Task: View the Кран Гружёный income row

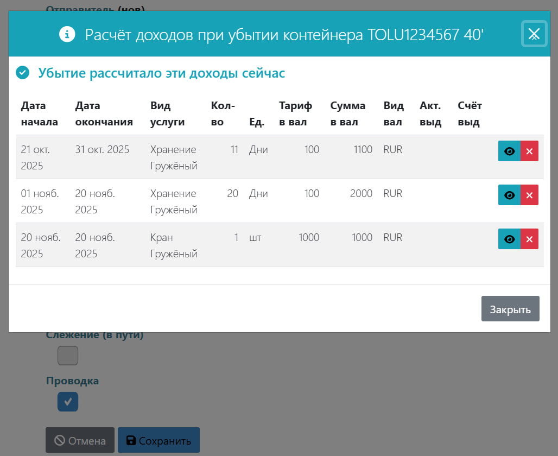Action: click(509, 239)
